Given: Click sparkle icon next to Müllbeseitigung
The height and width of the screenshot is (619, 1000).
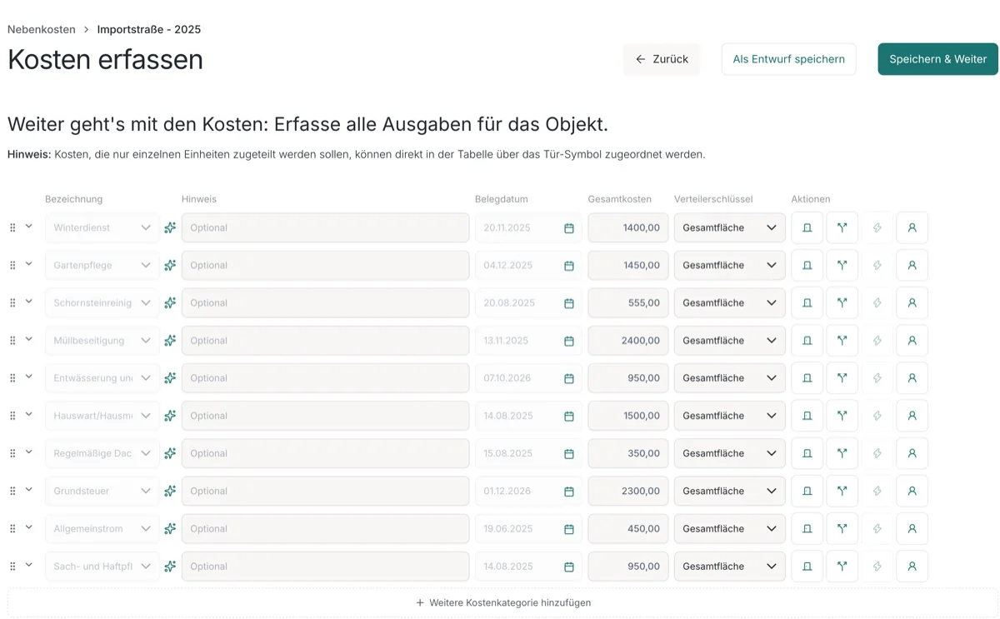Looking at the screenshot, I should [x=170, y=340].
